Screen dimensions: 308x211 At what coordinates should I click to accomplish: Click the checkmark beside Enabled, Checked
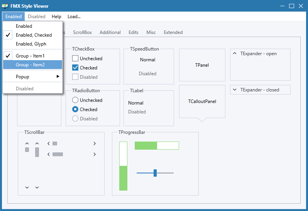click(8, 35)
